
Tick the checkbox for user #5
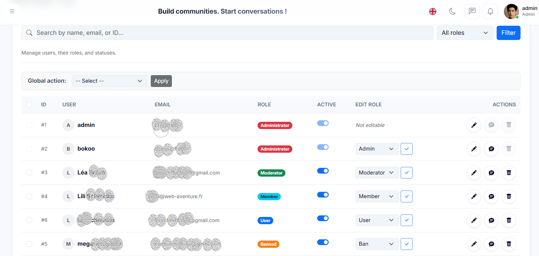click(29, 244)
